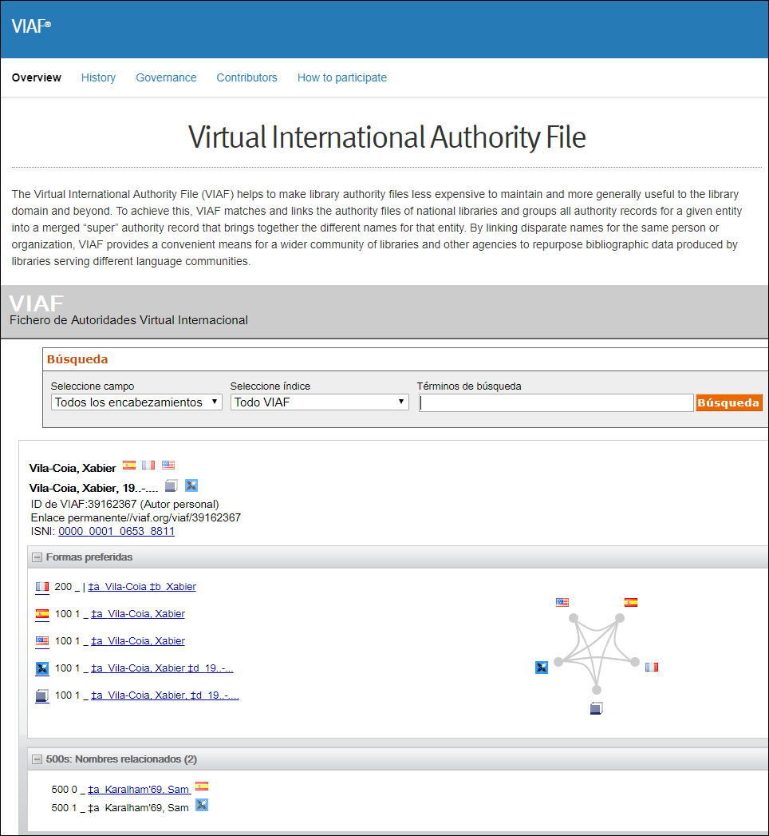The image size is (769, 836).
Task: Open the Seleccione índice Todo VIAF dropdown
Action: click(x=320, y=402)
